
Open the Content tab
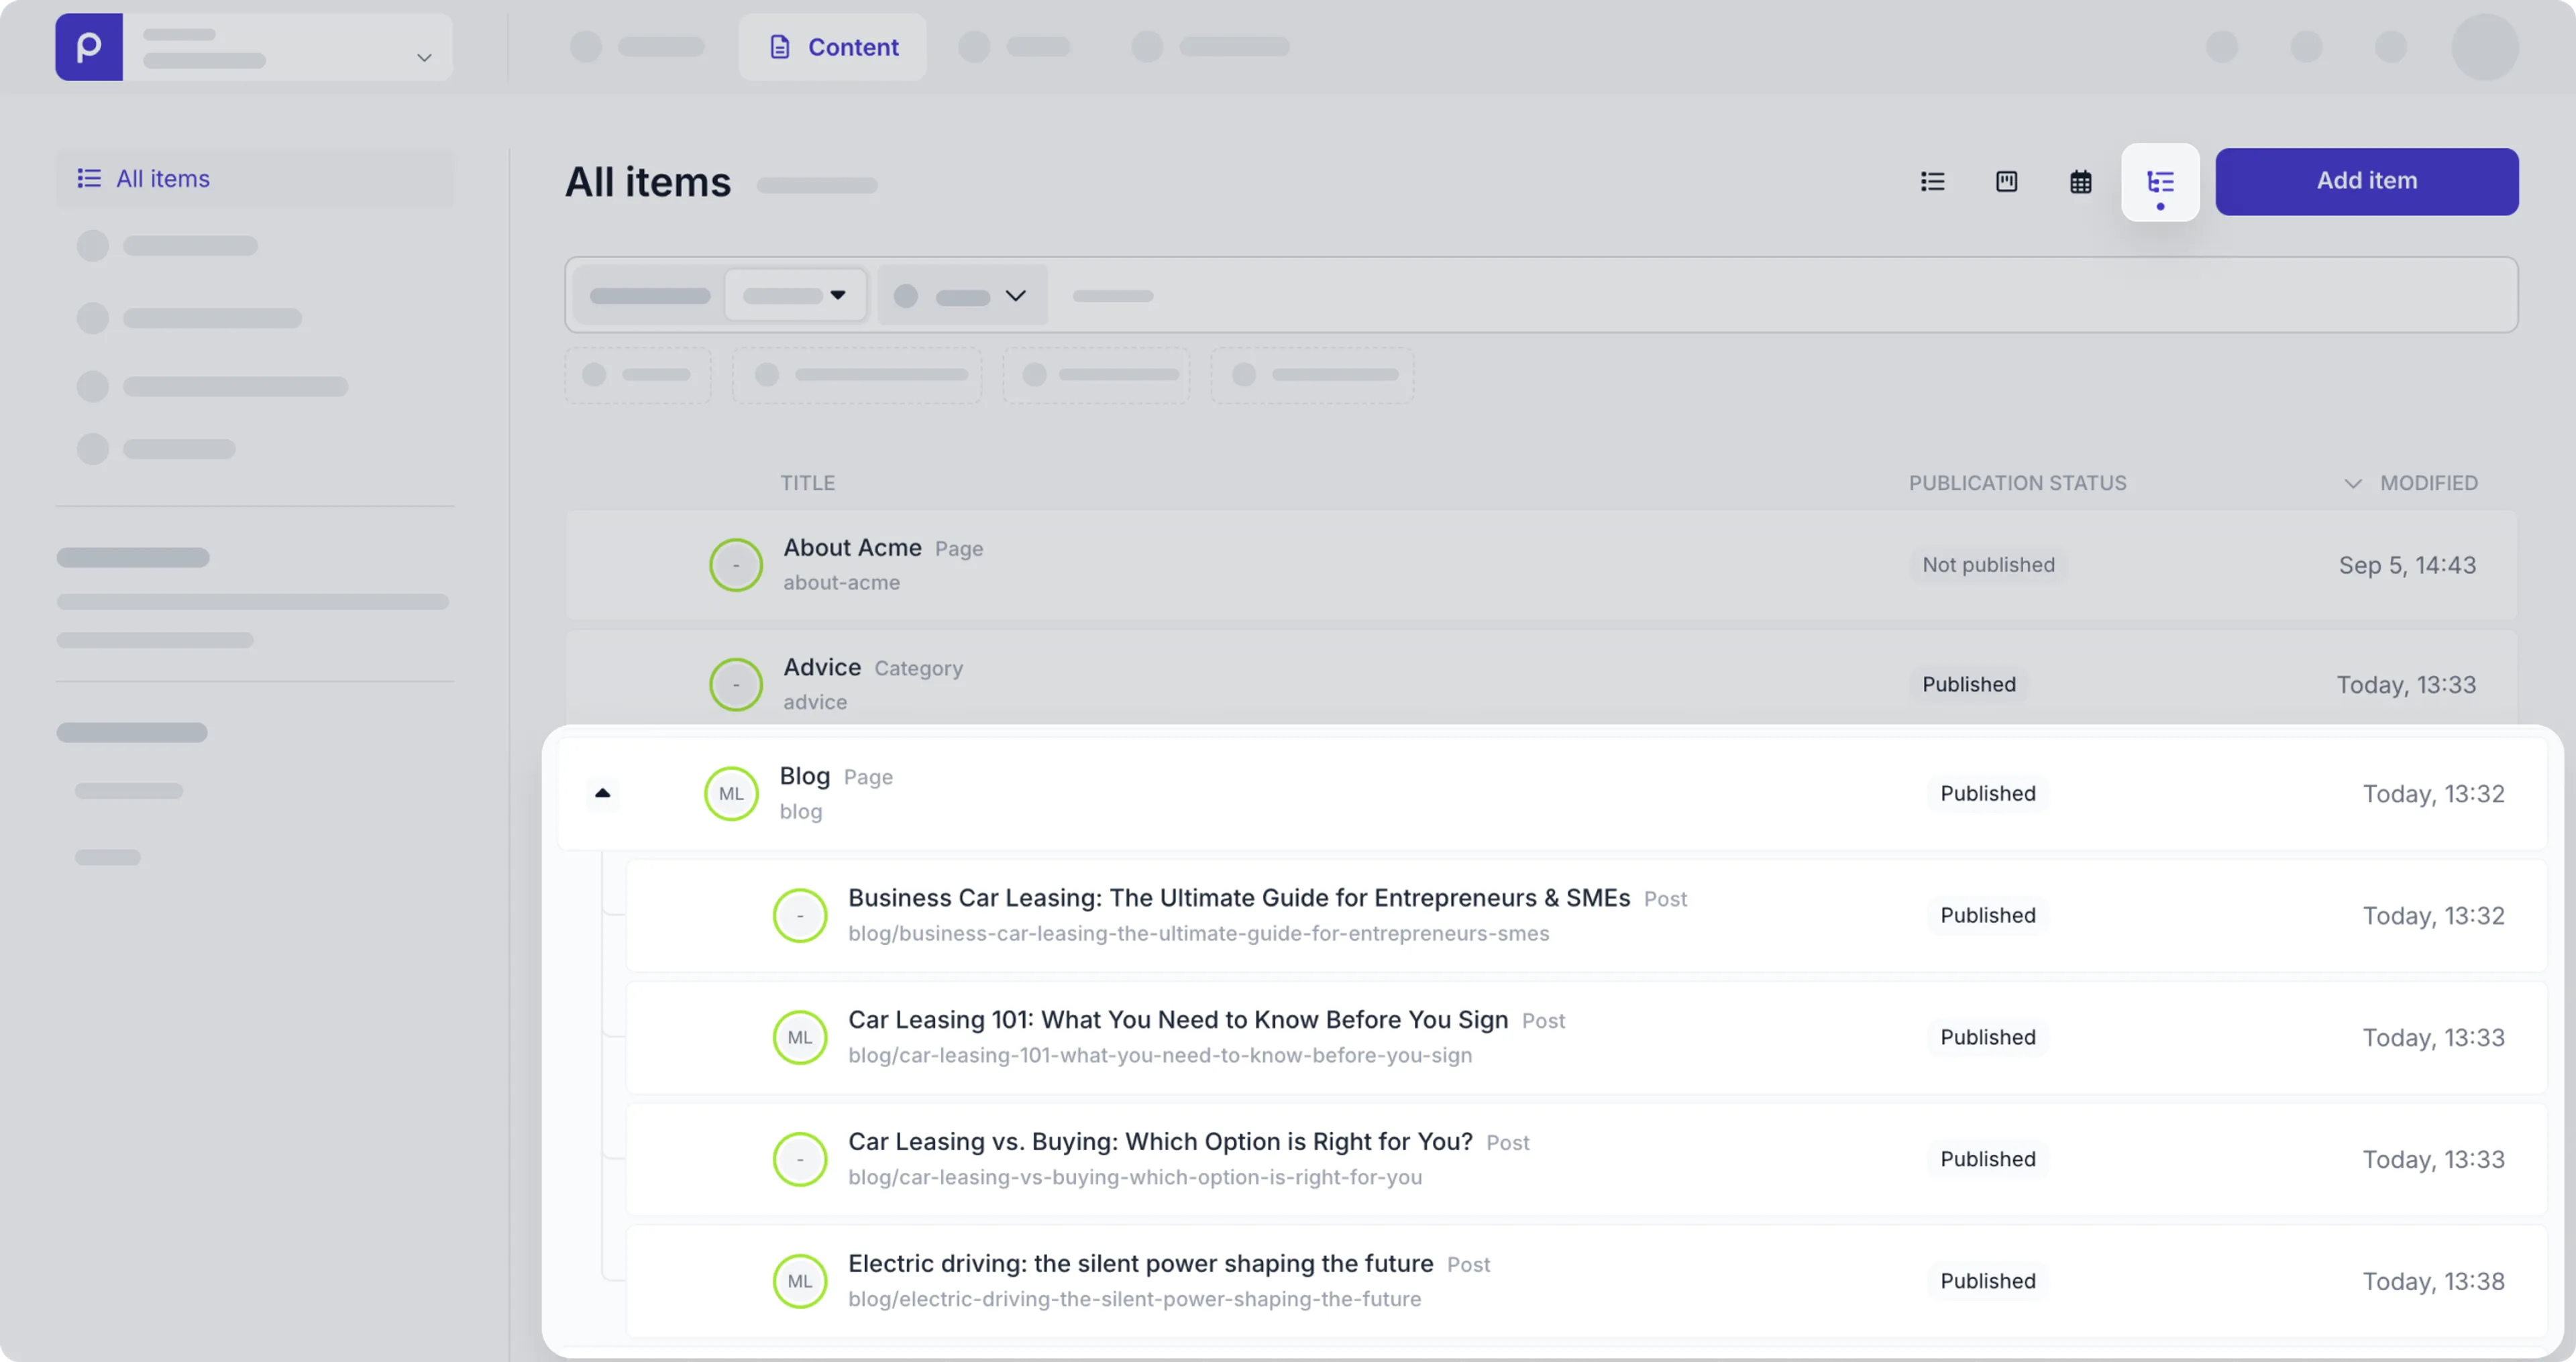833,47
